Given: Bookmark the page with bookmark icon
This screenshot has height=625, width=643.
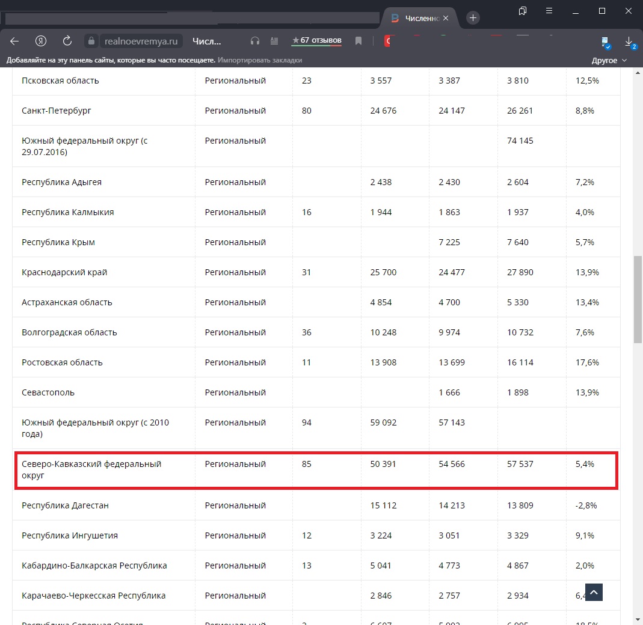Looking at the screenshot, I should (358, 41).
